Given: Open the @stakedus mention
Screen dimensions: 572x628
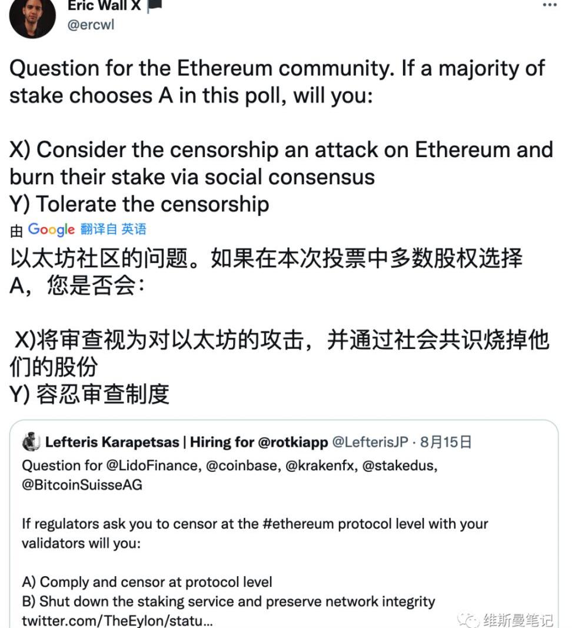Looking at the screenshot, I should pos(400,466).
